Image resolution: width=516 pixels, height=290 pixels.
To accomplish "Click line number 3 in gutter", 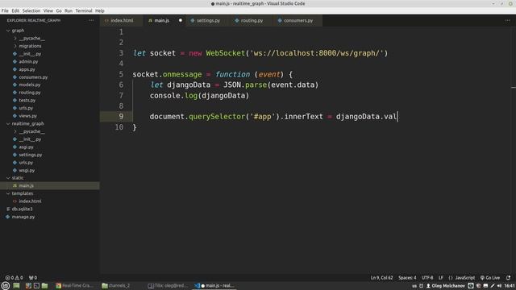I will point(121,53).
